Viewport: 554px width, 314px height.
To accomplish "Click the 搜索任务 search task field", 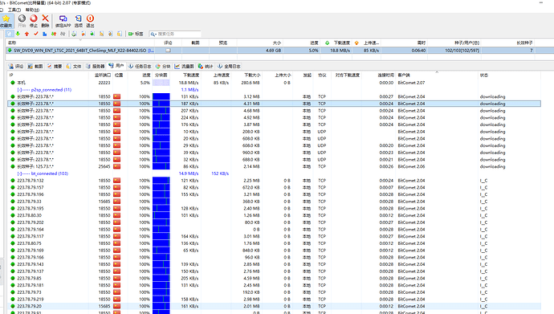I will (x=178, y=34).
